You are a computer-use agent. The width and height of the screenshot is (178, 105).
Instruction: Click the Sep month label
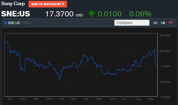pos(151,99)
